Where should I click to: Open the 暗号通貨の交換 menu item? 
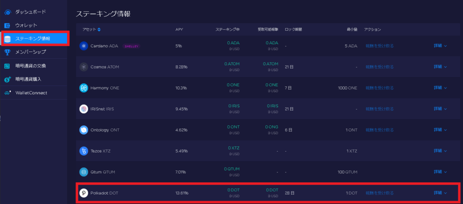pyautogui.click(x=30, y=66)
